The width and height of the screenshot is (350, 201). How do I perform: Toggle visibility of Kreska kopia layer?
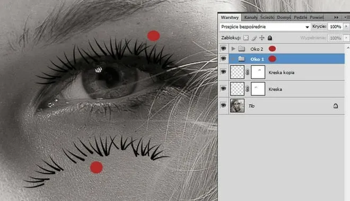click(x=223, y=72)
